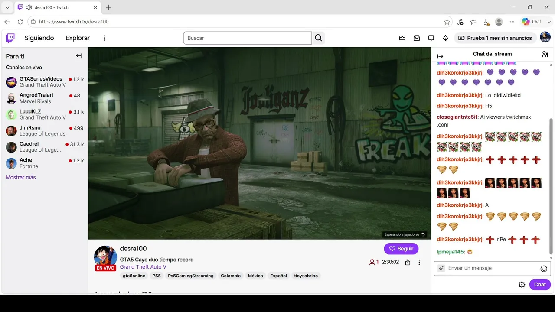555x312 pixels.
Task: Open Twitch top navigation more menu
Action: coord(104,38)
